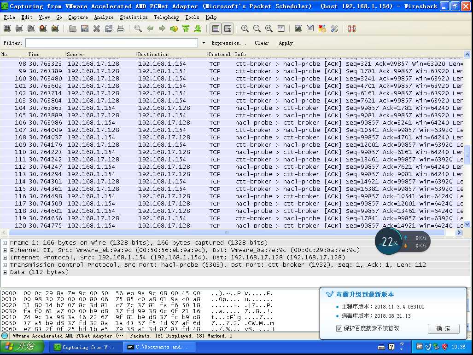Focus the Filter text input
The image size is (473, 355).
click(x=111, y=43)
